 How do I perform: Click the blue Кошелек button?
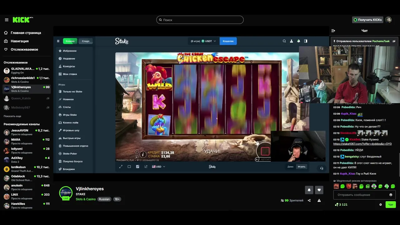(x=228, y=41)
